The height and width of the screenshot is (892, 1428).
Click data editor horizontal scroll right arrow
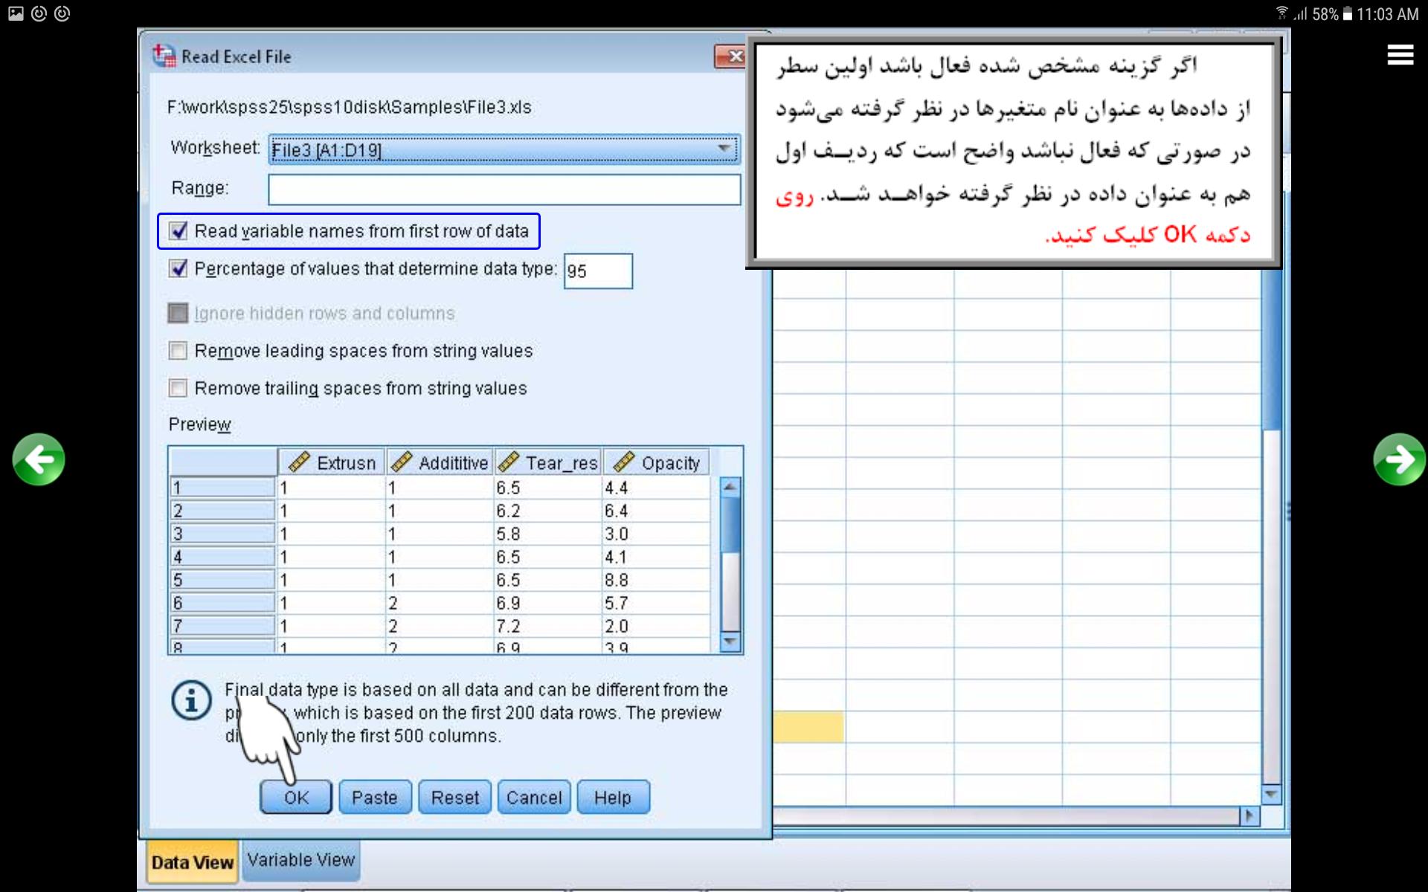pos(1249,816)
